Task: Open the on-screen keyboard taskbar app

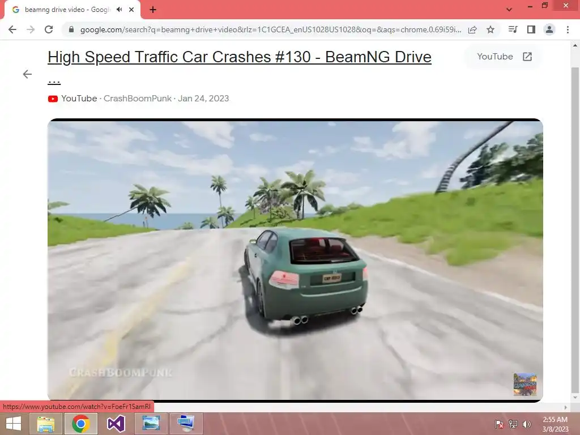Action: (186, 424)
